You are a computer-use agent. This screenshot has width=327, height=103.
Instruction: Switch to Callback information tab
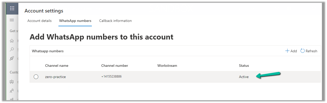tap(115, 21)
